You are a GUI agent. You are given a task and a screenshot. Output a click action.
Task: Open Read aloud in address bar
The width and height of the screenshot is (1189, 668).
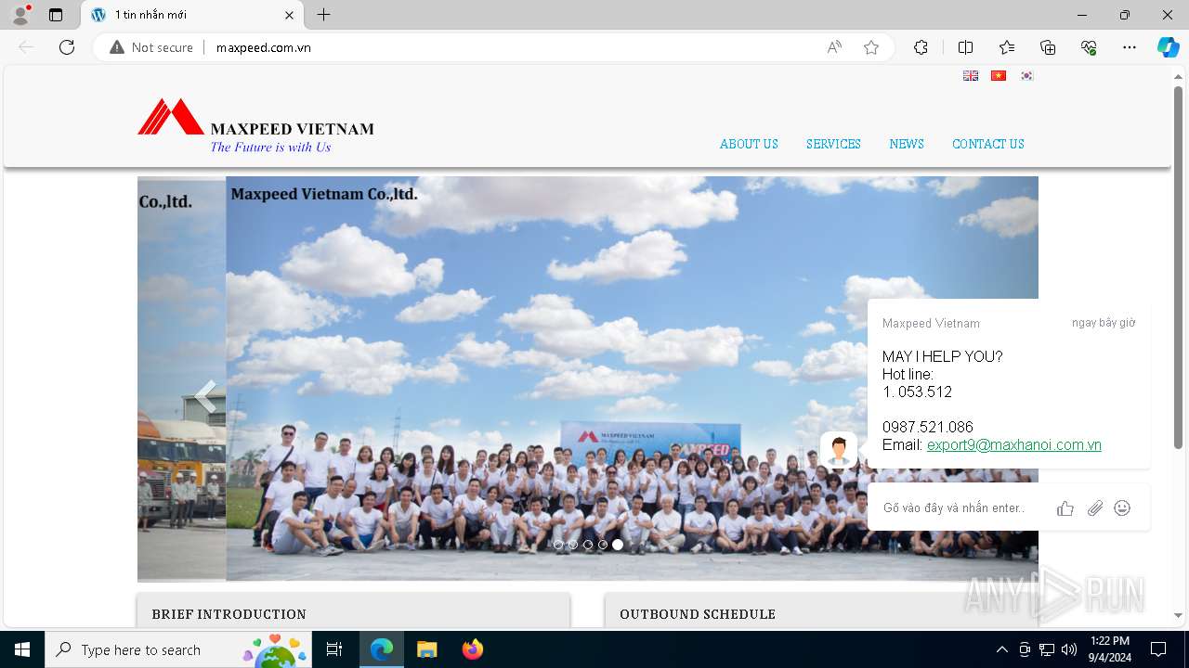834,47
